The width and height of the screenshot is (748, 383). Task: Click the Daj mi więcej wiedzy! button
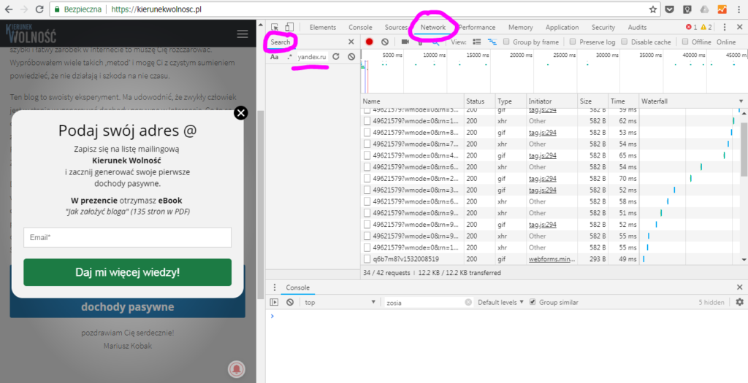[127, 272]
